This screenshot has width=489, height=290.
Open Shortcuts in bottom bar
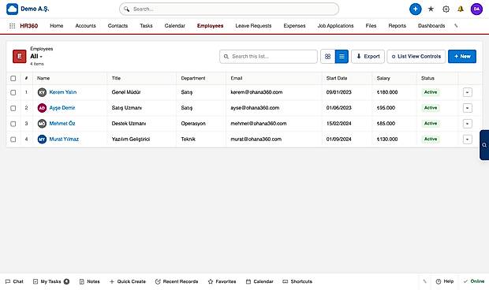click(x=297, y=281)
